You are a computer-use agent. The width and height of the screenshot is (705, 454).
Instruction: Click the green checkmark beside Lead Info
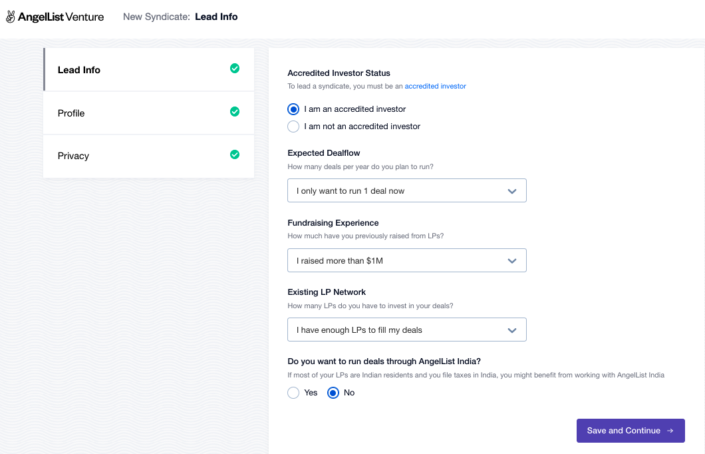(235, 69)
